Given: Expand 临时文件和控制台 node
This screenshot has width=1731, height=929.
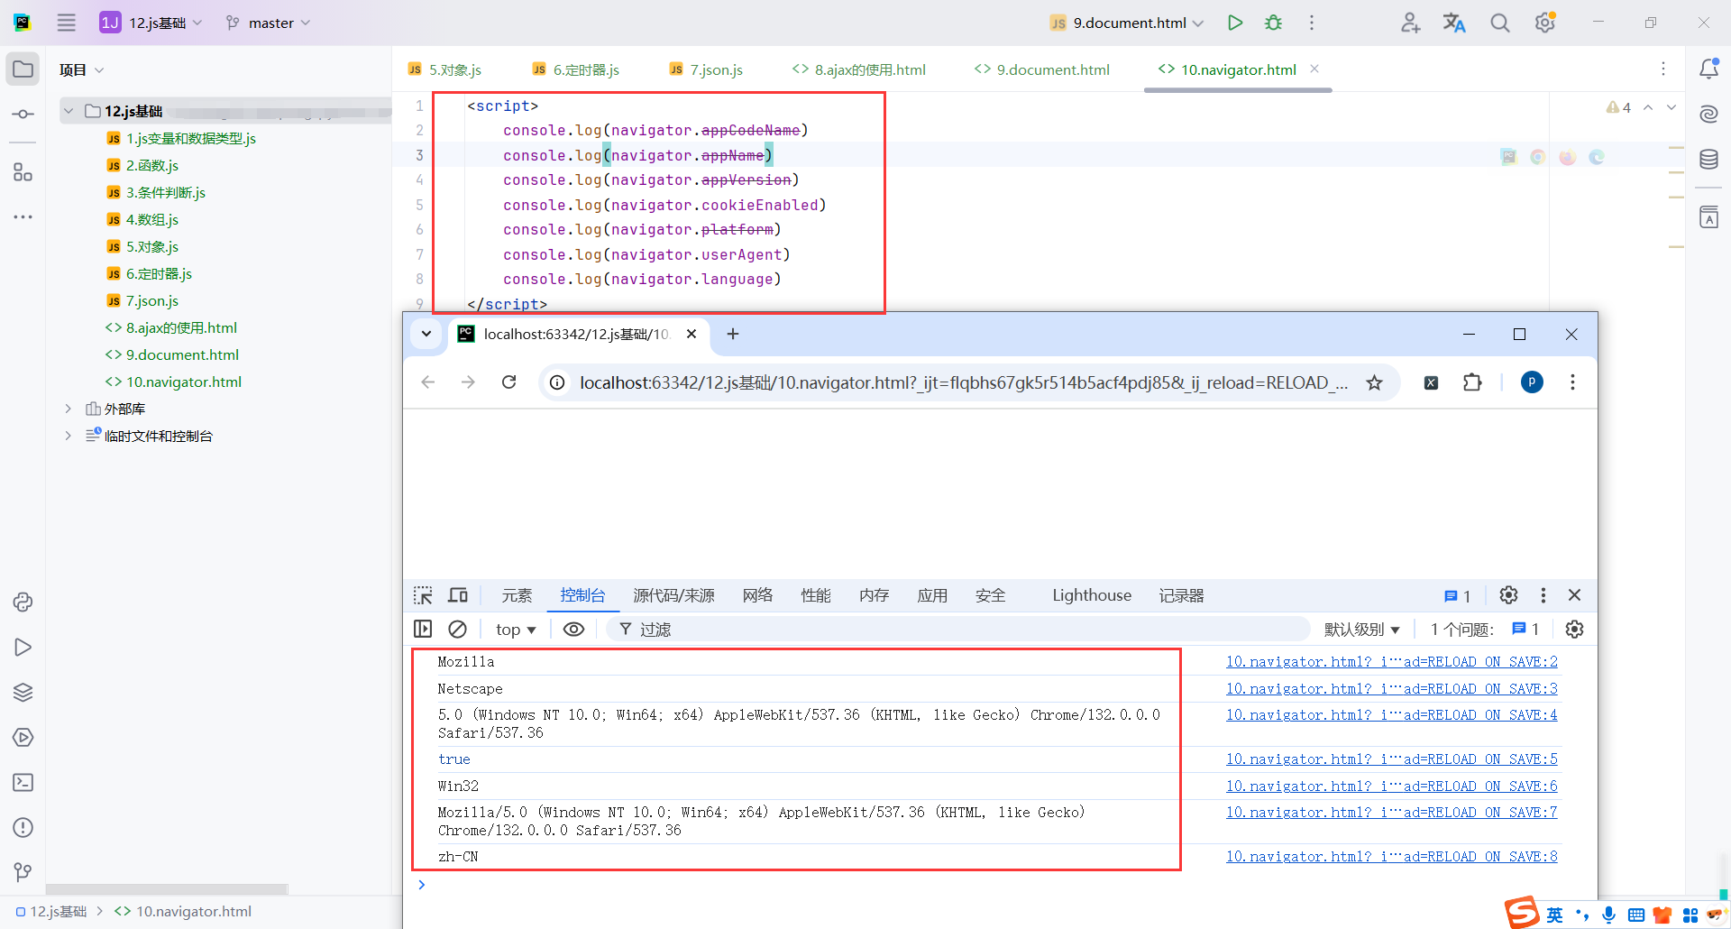Looking at the screenshot, I should [x=69, y=436].
